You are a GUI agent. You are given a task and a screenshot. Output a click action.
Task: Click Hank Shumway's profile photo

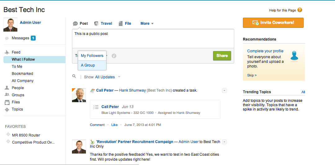[x=79, y=95]
